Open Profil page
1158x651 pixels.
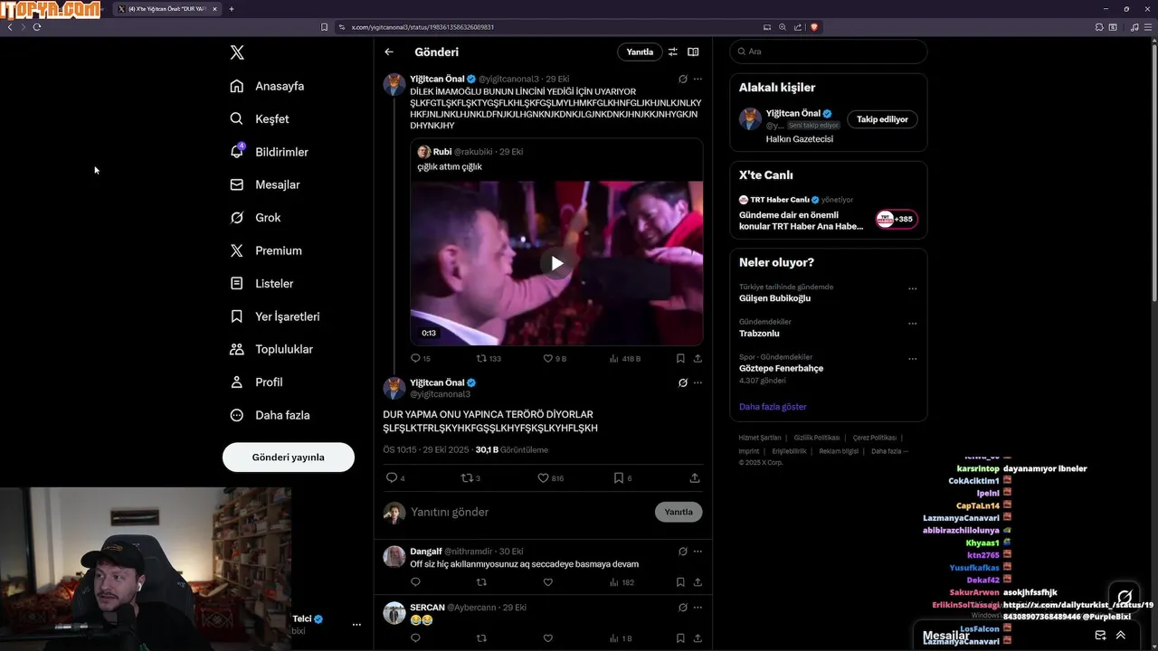click(256, 382)
